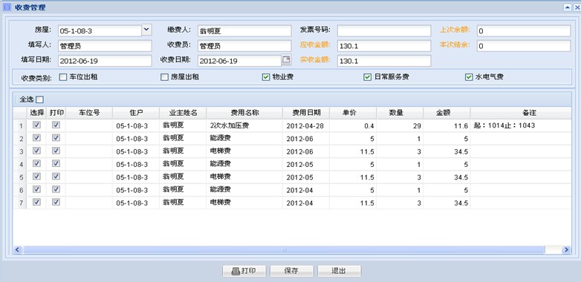Toggle 打印 checkbox in row 5

(56, 177)
